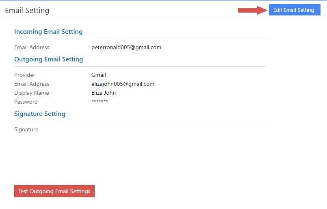
Task: Click the outgoing Email Address label
Action: coord(32,84)
